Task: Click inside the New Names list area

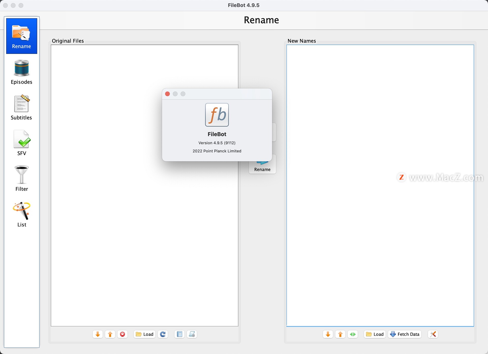Action: pos(380,185)
